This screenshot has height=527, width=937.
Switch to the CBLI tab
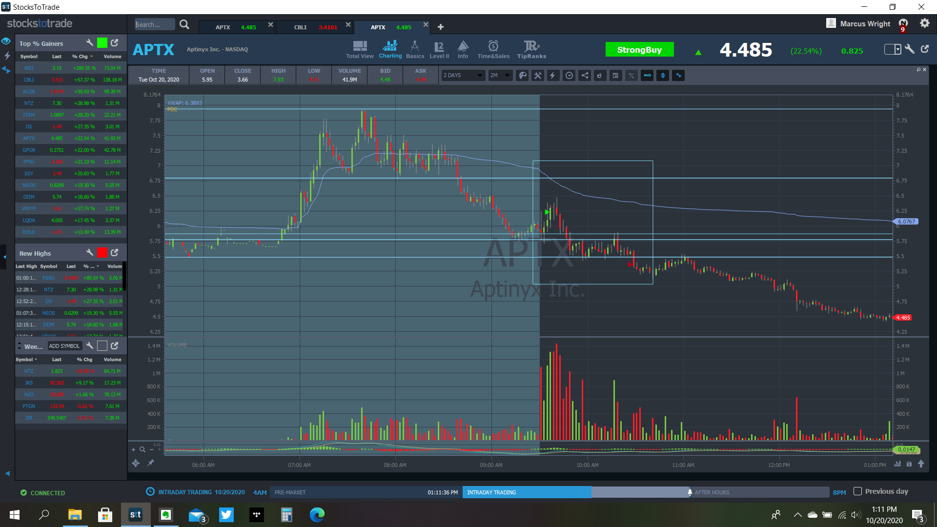pos(300,27)
